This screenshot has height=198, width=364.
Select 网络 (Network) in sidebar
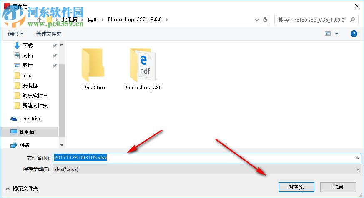coord(20,145)
